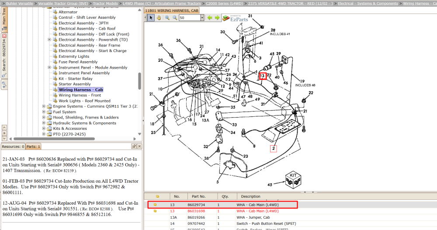Click callout 13 on the diagram
437x230 pixels.
pos(263,76)
